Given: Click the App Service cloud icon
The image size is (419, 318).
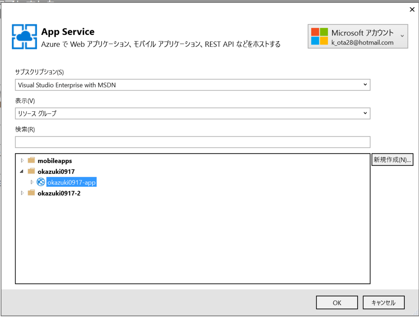Looking at the screenshot, I should 24,36.
